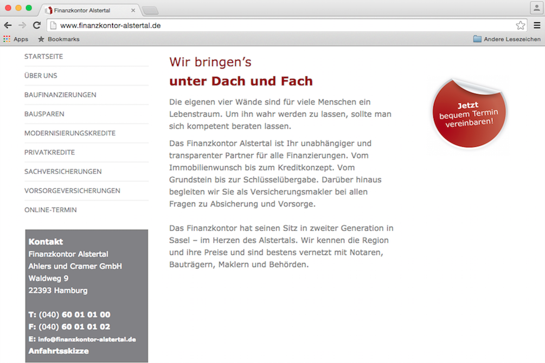Click the user profile icon
The height and width of the screenshot is (363, 545).
coord(537,8)
